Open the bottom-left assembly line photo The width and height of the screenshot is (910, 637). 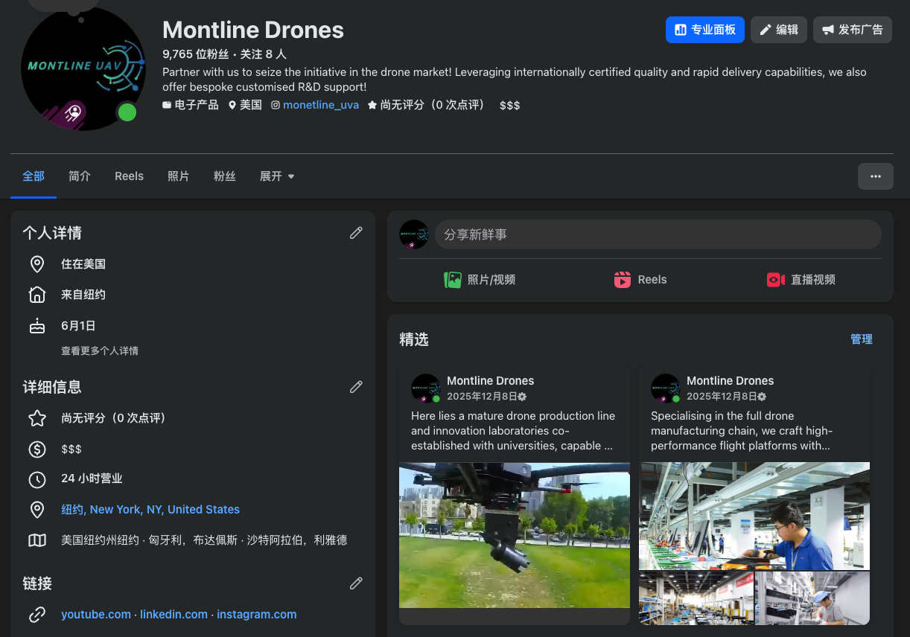[x=696, y=598]
